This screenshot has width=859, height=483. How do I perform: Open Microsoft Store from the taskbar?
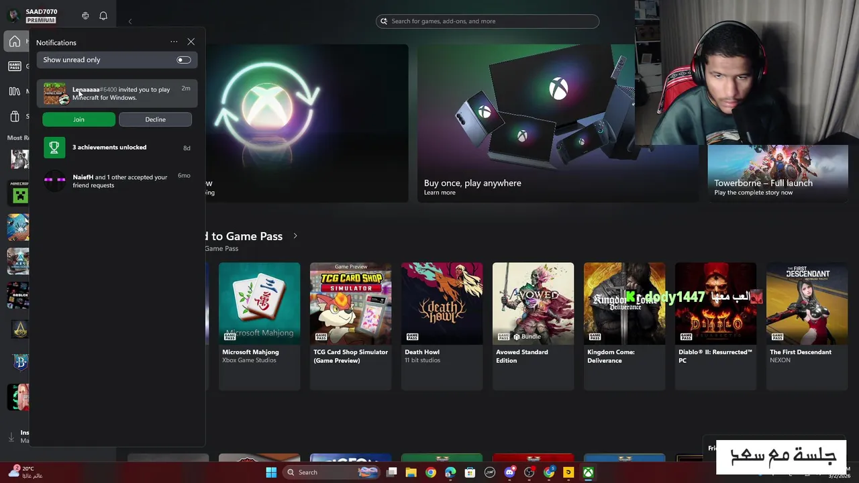[x=470, y=472]
